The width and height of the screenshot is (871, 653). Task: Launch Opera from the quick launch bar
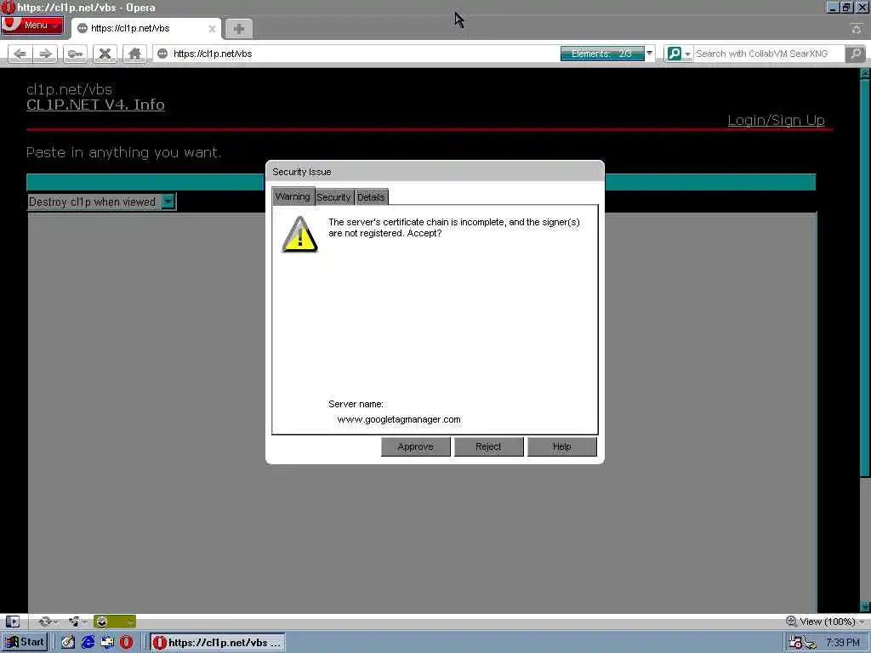point(126,642)
